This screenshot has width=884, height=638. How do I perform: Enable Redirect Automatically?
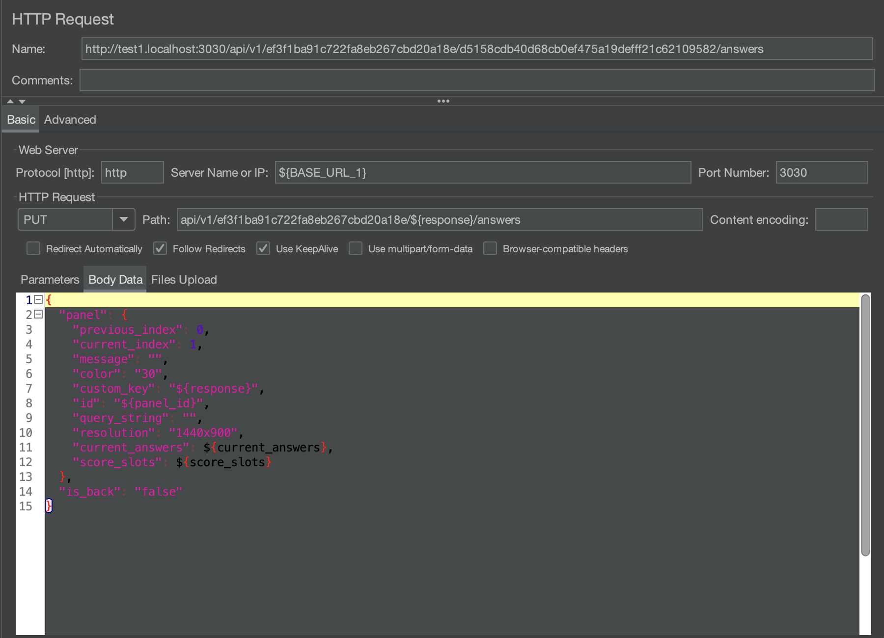click(x=33, y=249)
